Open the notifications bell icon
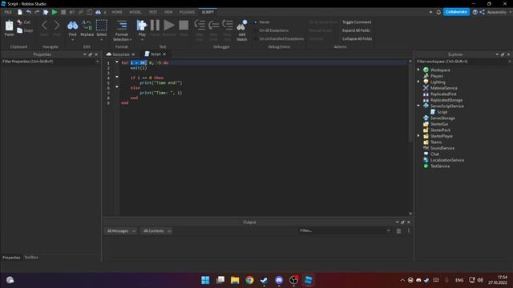 click(438, 12)
